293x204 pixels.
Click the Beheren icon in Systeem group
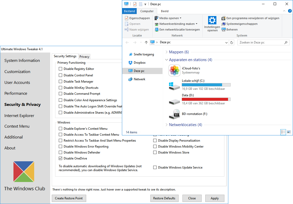click(223, 30)
